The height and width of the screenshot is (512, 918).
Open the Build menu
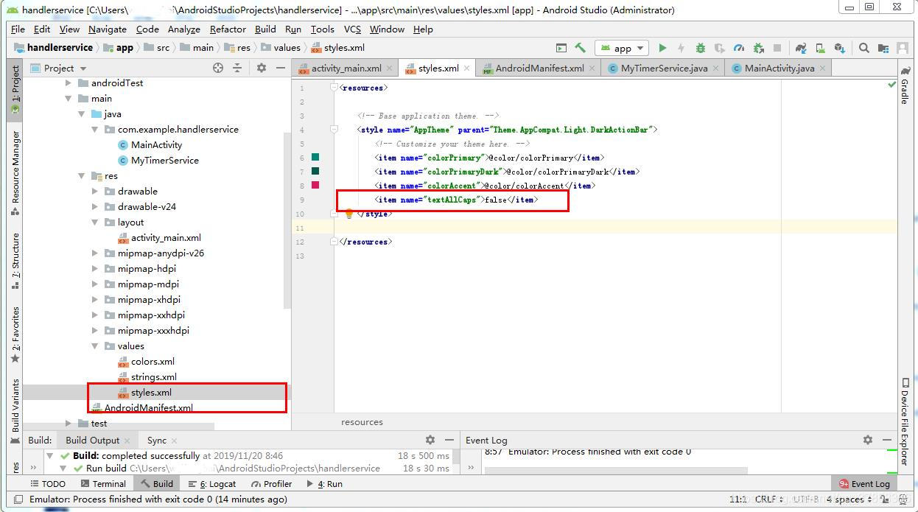click(265, 29)
